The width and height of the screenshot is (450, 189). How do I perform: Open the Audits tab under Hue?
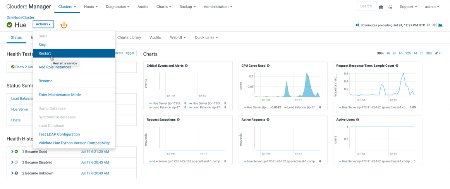click(156, 37)
